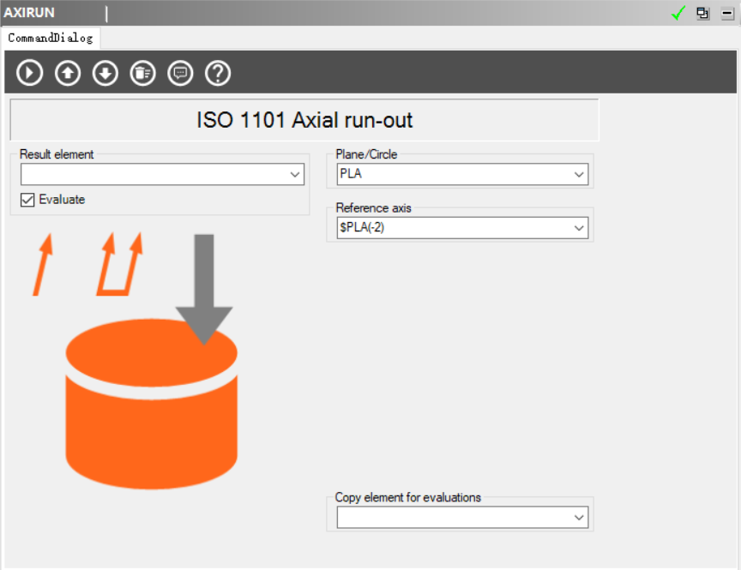741x570 pixels.
Task: Expand the Reference axis dropdown arrow
Action: click(x=580, y=228)
